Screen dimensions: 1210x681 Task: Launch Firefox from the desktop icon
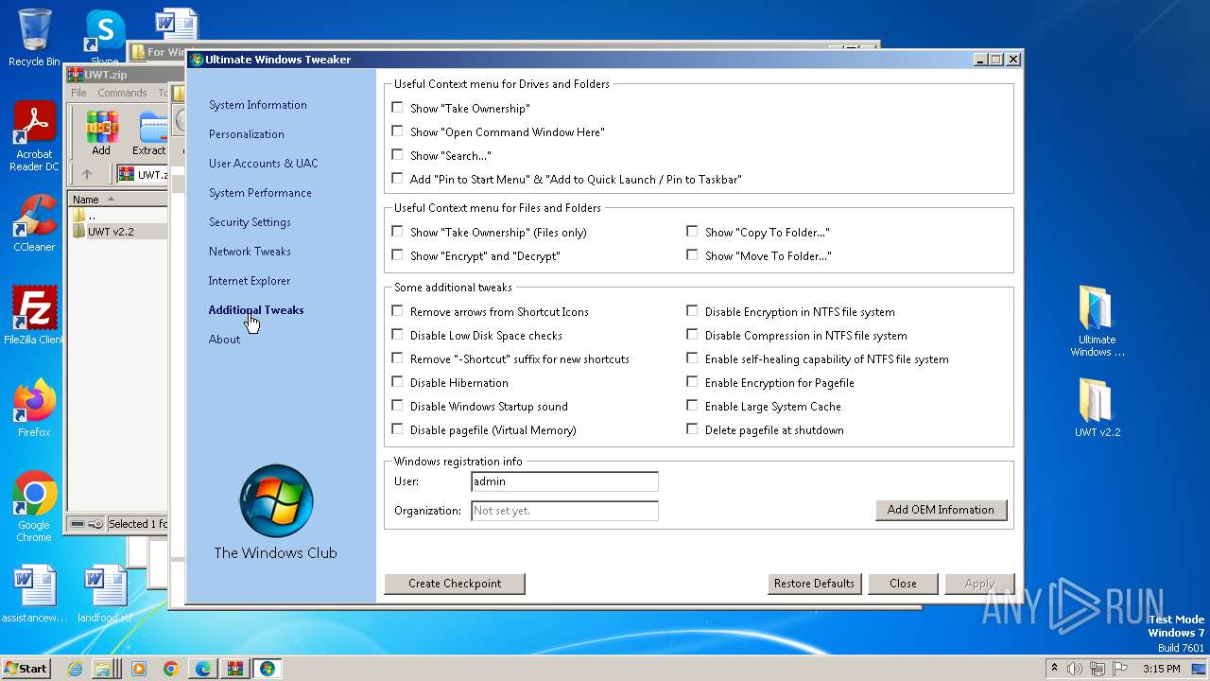tap(34, 408)
